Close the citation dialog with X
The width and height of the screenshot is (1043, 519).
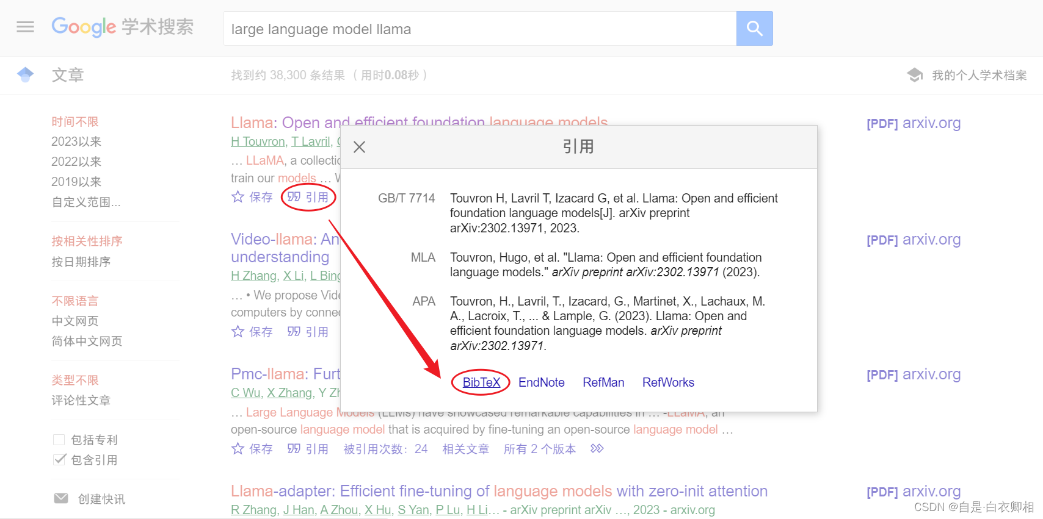359,147
